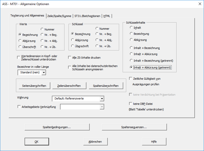This screenshot has height=151, width=204.
Task: Click the Spaltenüberschriften button
Action: coord(106,86)
